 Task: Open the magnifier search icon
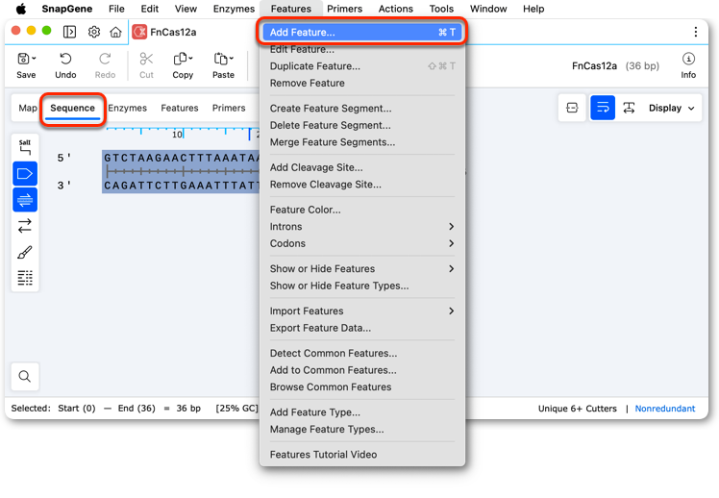[25, 377]
